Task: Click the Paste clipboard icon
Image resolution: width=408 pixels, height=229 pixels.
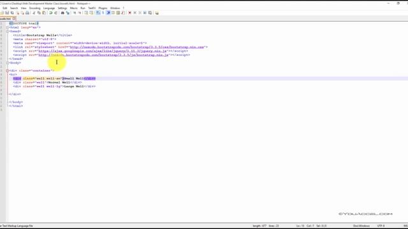Action: coord(44,13)
